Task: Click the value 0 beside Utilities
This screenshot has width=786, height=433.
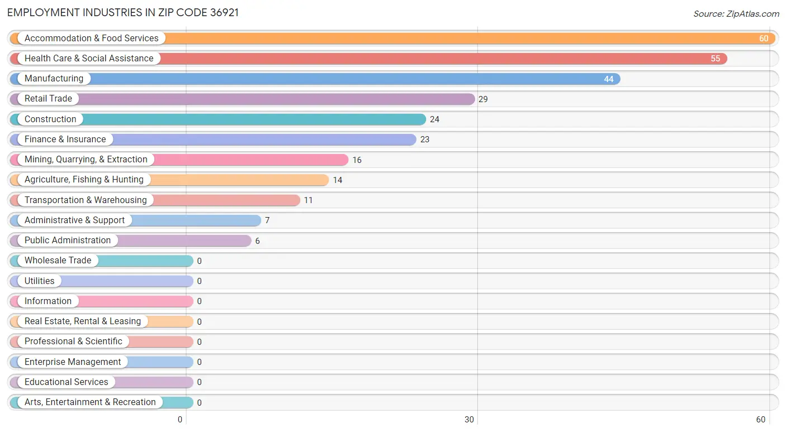Action: 200,281
